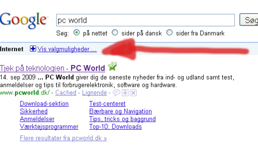Click the pc world search field
The height and width of the screenshot is (145, 258).
point(146,20)
